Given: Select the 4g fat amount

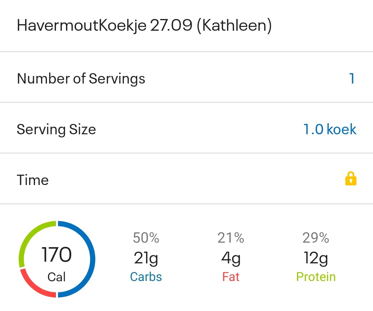Looking at the screenshot, I should point(231,258).
